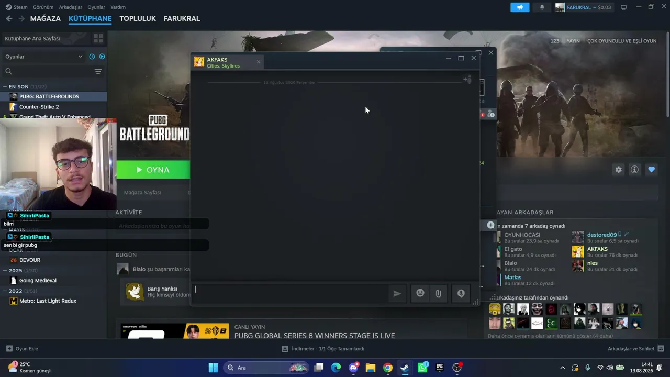Screen dimensions: 670x377
Task: Favorite PUBG with the heart icon
Action: [x=652, y=170]
